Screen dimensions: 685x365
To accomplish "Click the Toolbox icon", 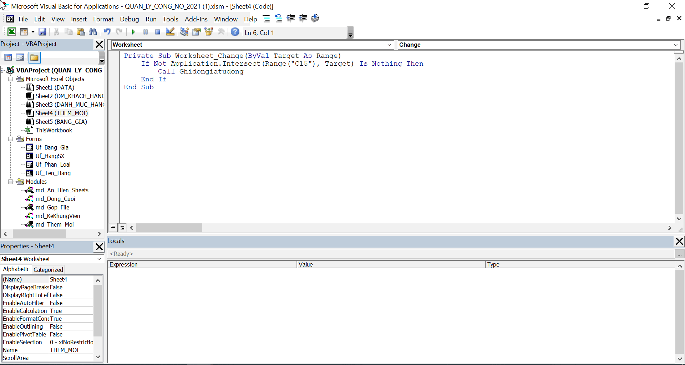I will coord(221,32).
